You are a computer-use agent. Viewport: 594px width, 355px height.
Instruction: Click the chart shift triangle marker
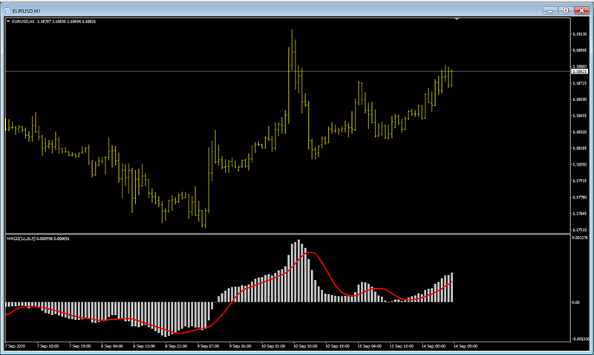point(457,19)
